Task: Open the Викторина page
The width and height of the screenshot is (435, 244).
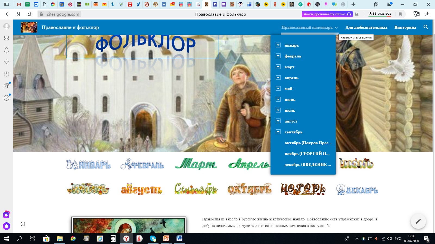Action: (x=405, y=27)
